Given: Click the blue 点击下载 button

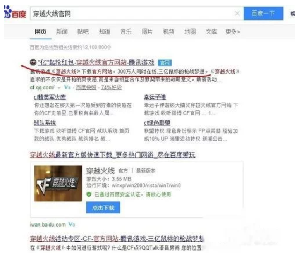Looking at the screenshot, I should (x=103, y=208).
